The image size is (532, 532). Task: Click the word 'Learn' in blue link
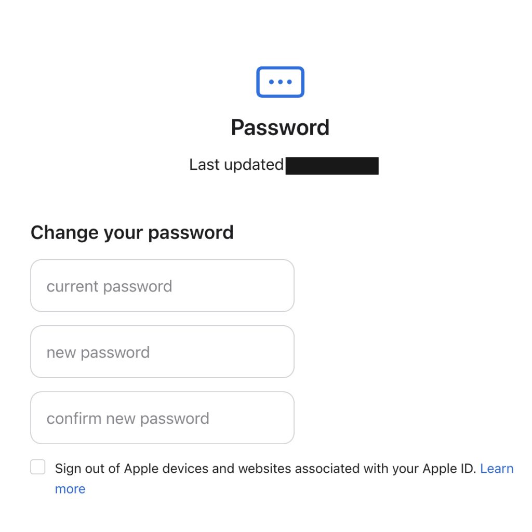pyautogui.click(x=497, y=469)
